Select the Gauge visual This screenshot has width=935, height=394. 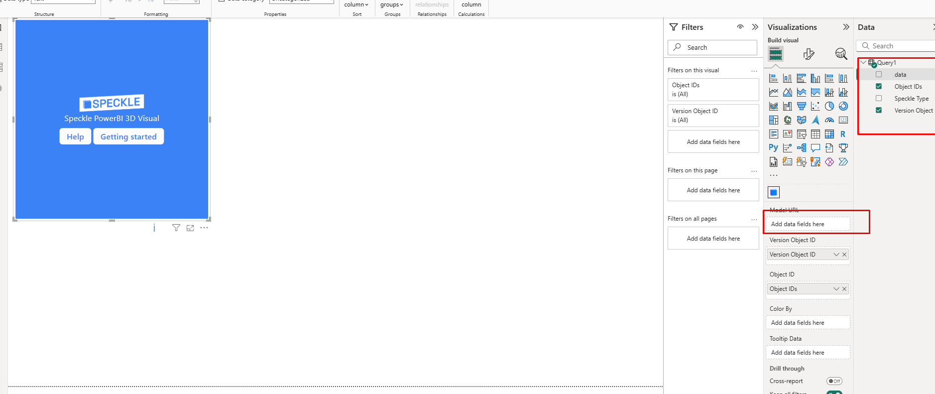[829, 120]
